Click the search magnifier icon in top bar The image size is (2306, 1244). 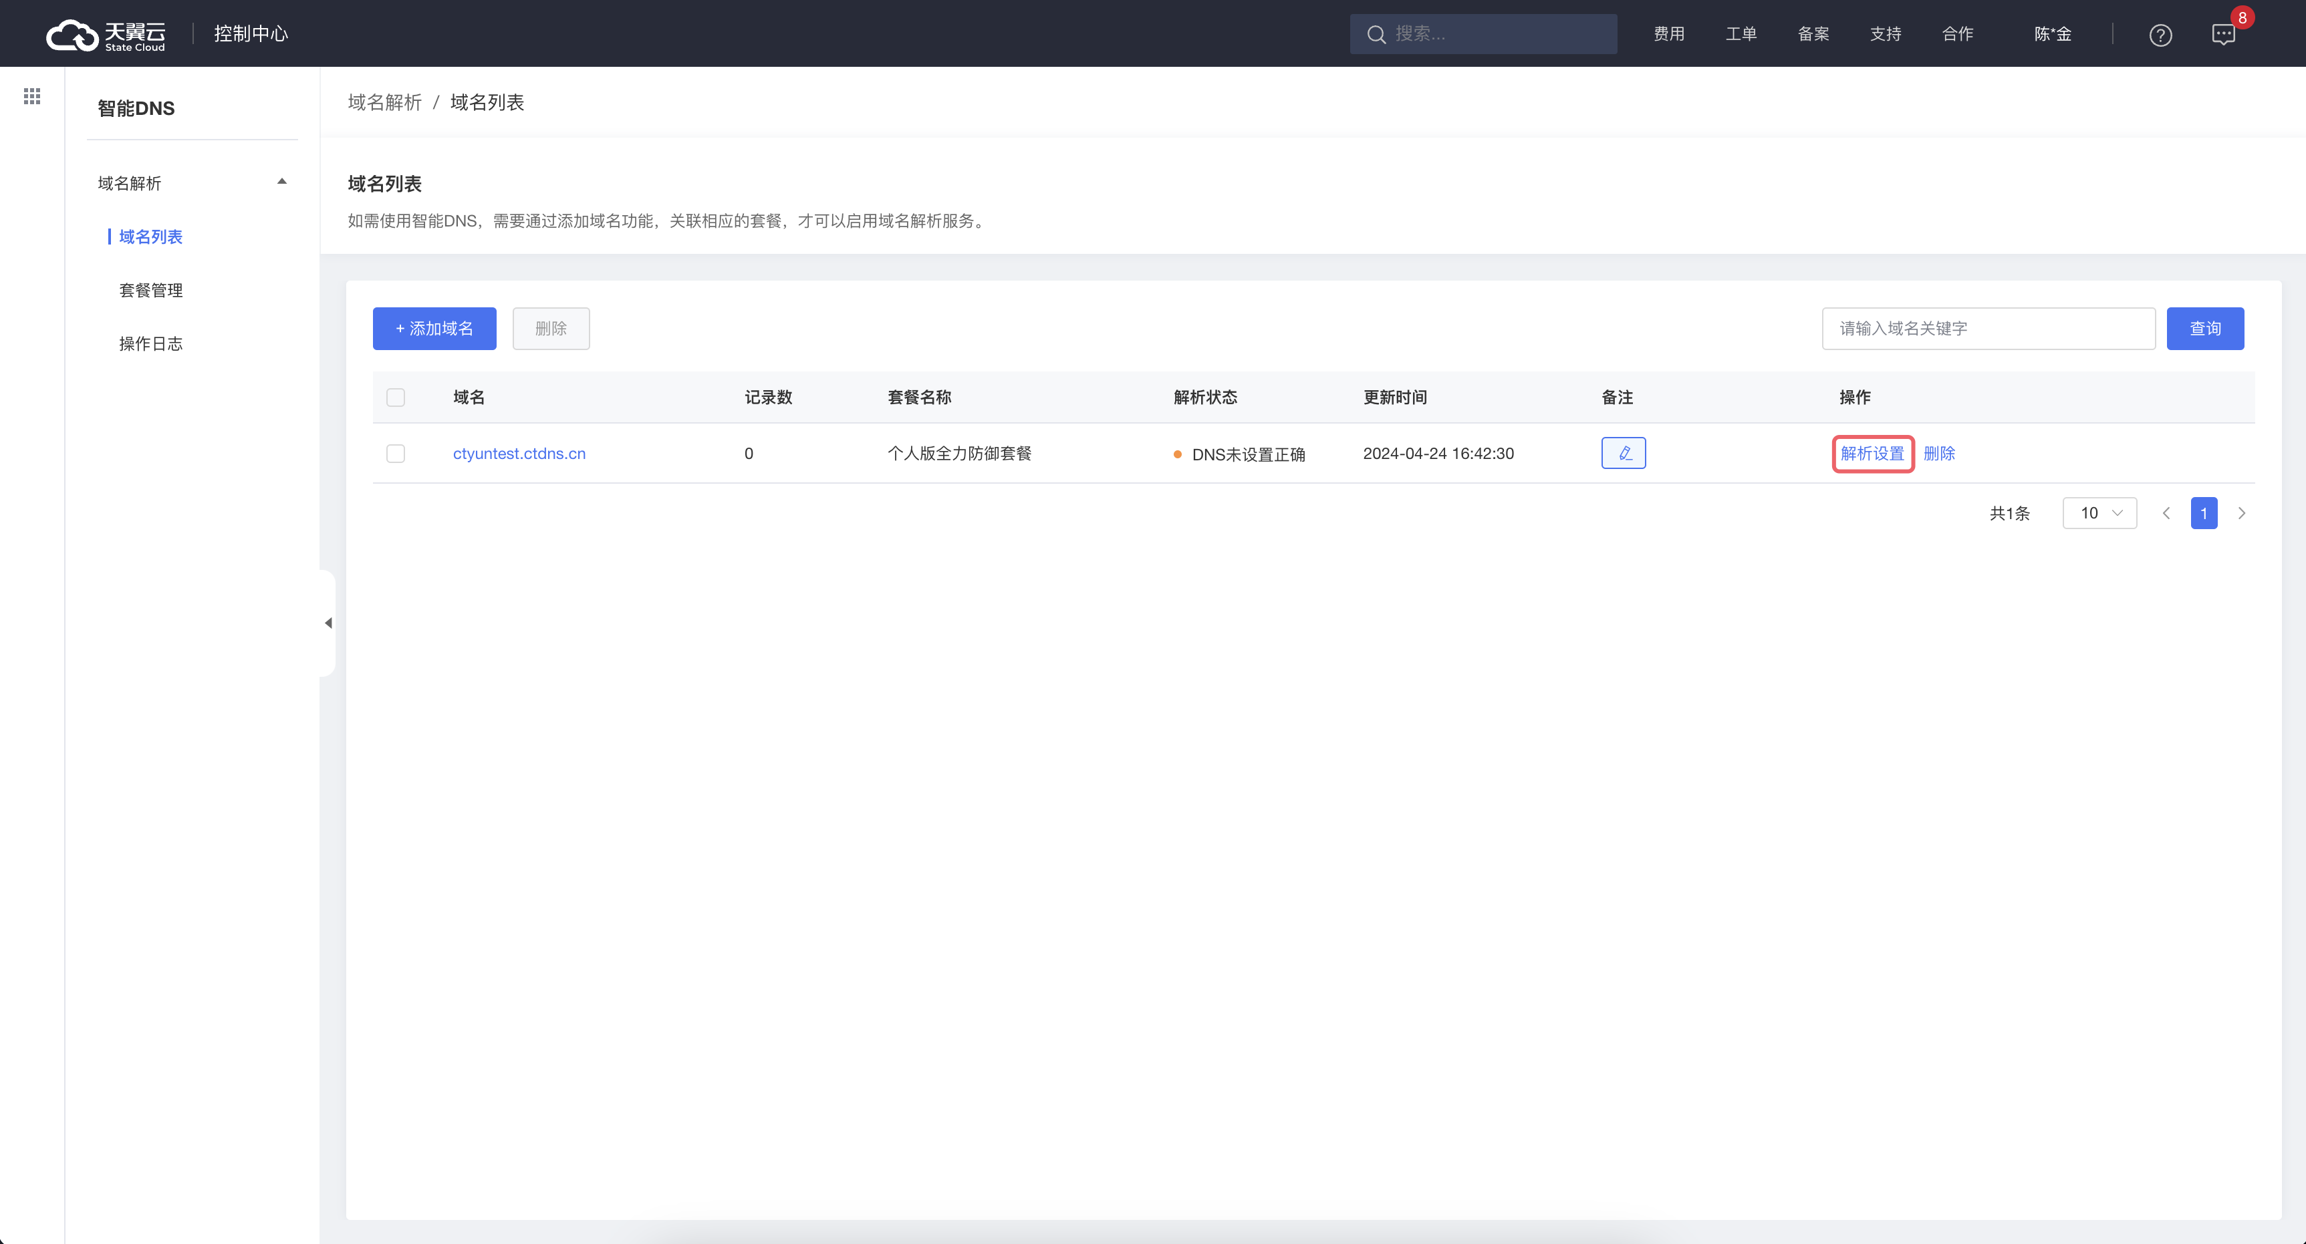(x=1377, y=34)
